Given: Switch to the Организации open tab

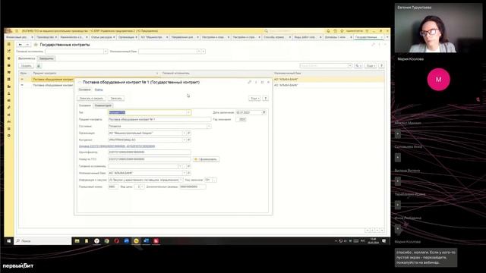Looking at the screenshot, I should tap(126, 37).
